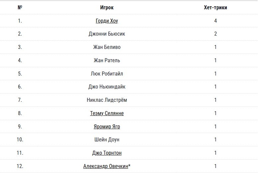Click the Жан Беливо name text

(x=107, y=47)
